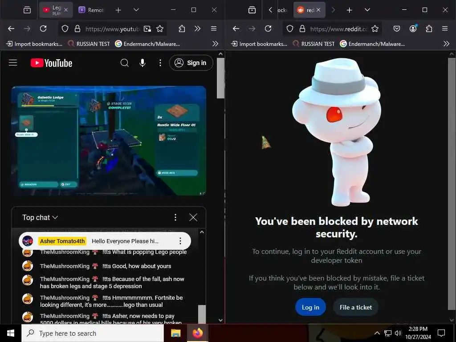Open new tab in left window
Viewport: 456px width, 342px height.
click(118, 10)
